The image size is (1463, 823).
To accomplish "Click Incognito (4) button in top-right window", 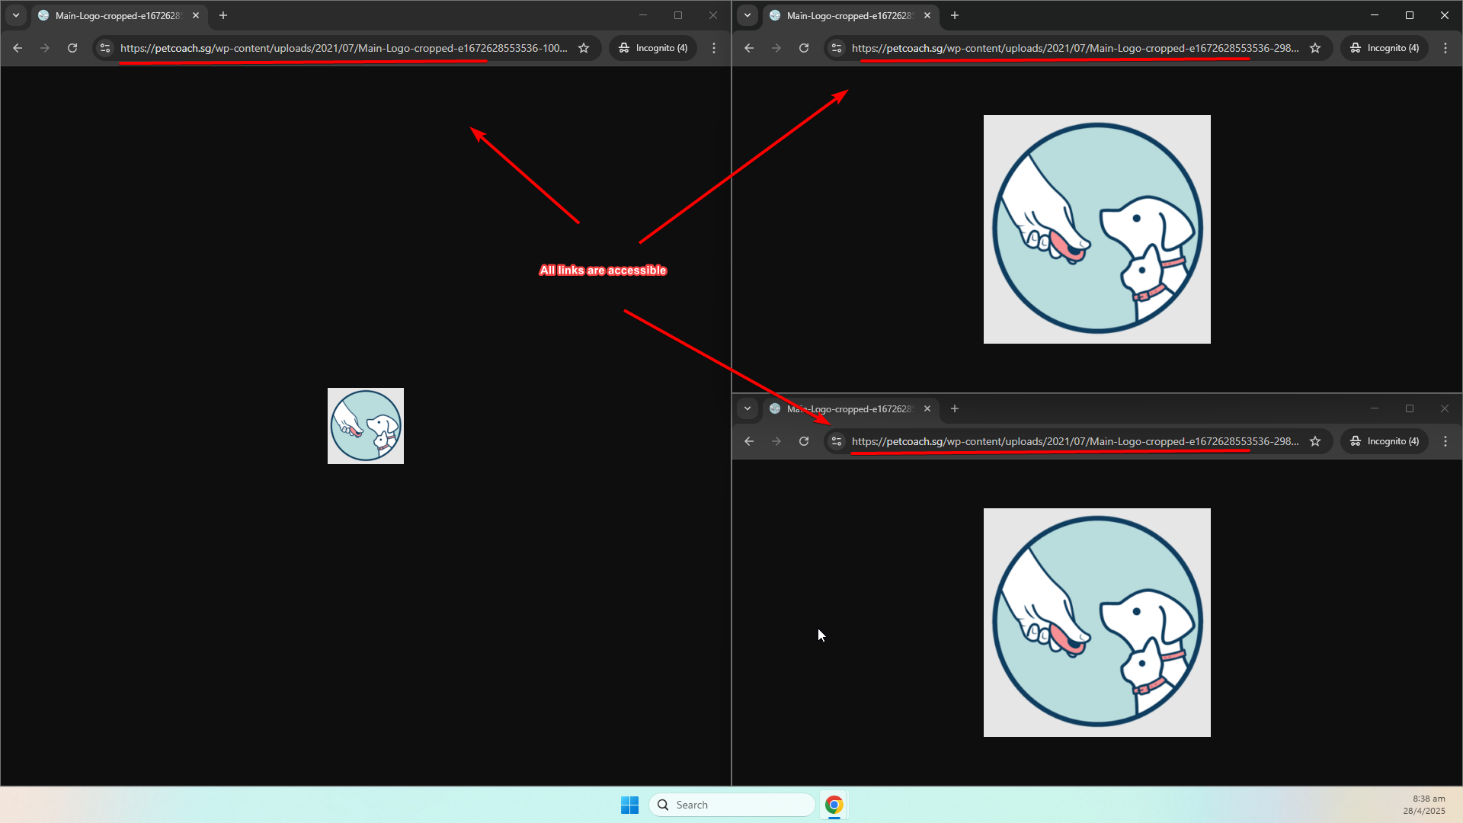I will click(1385, 48).
